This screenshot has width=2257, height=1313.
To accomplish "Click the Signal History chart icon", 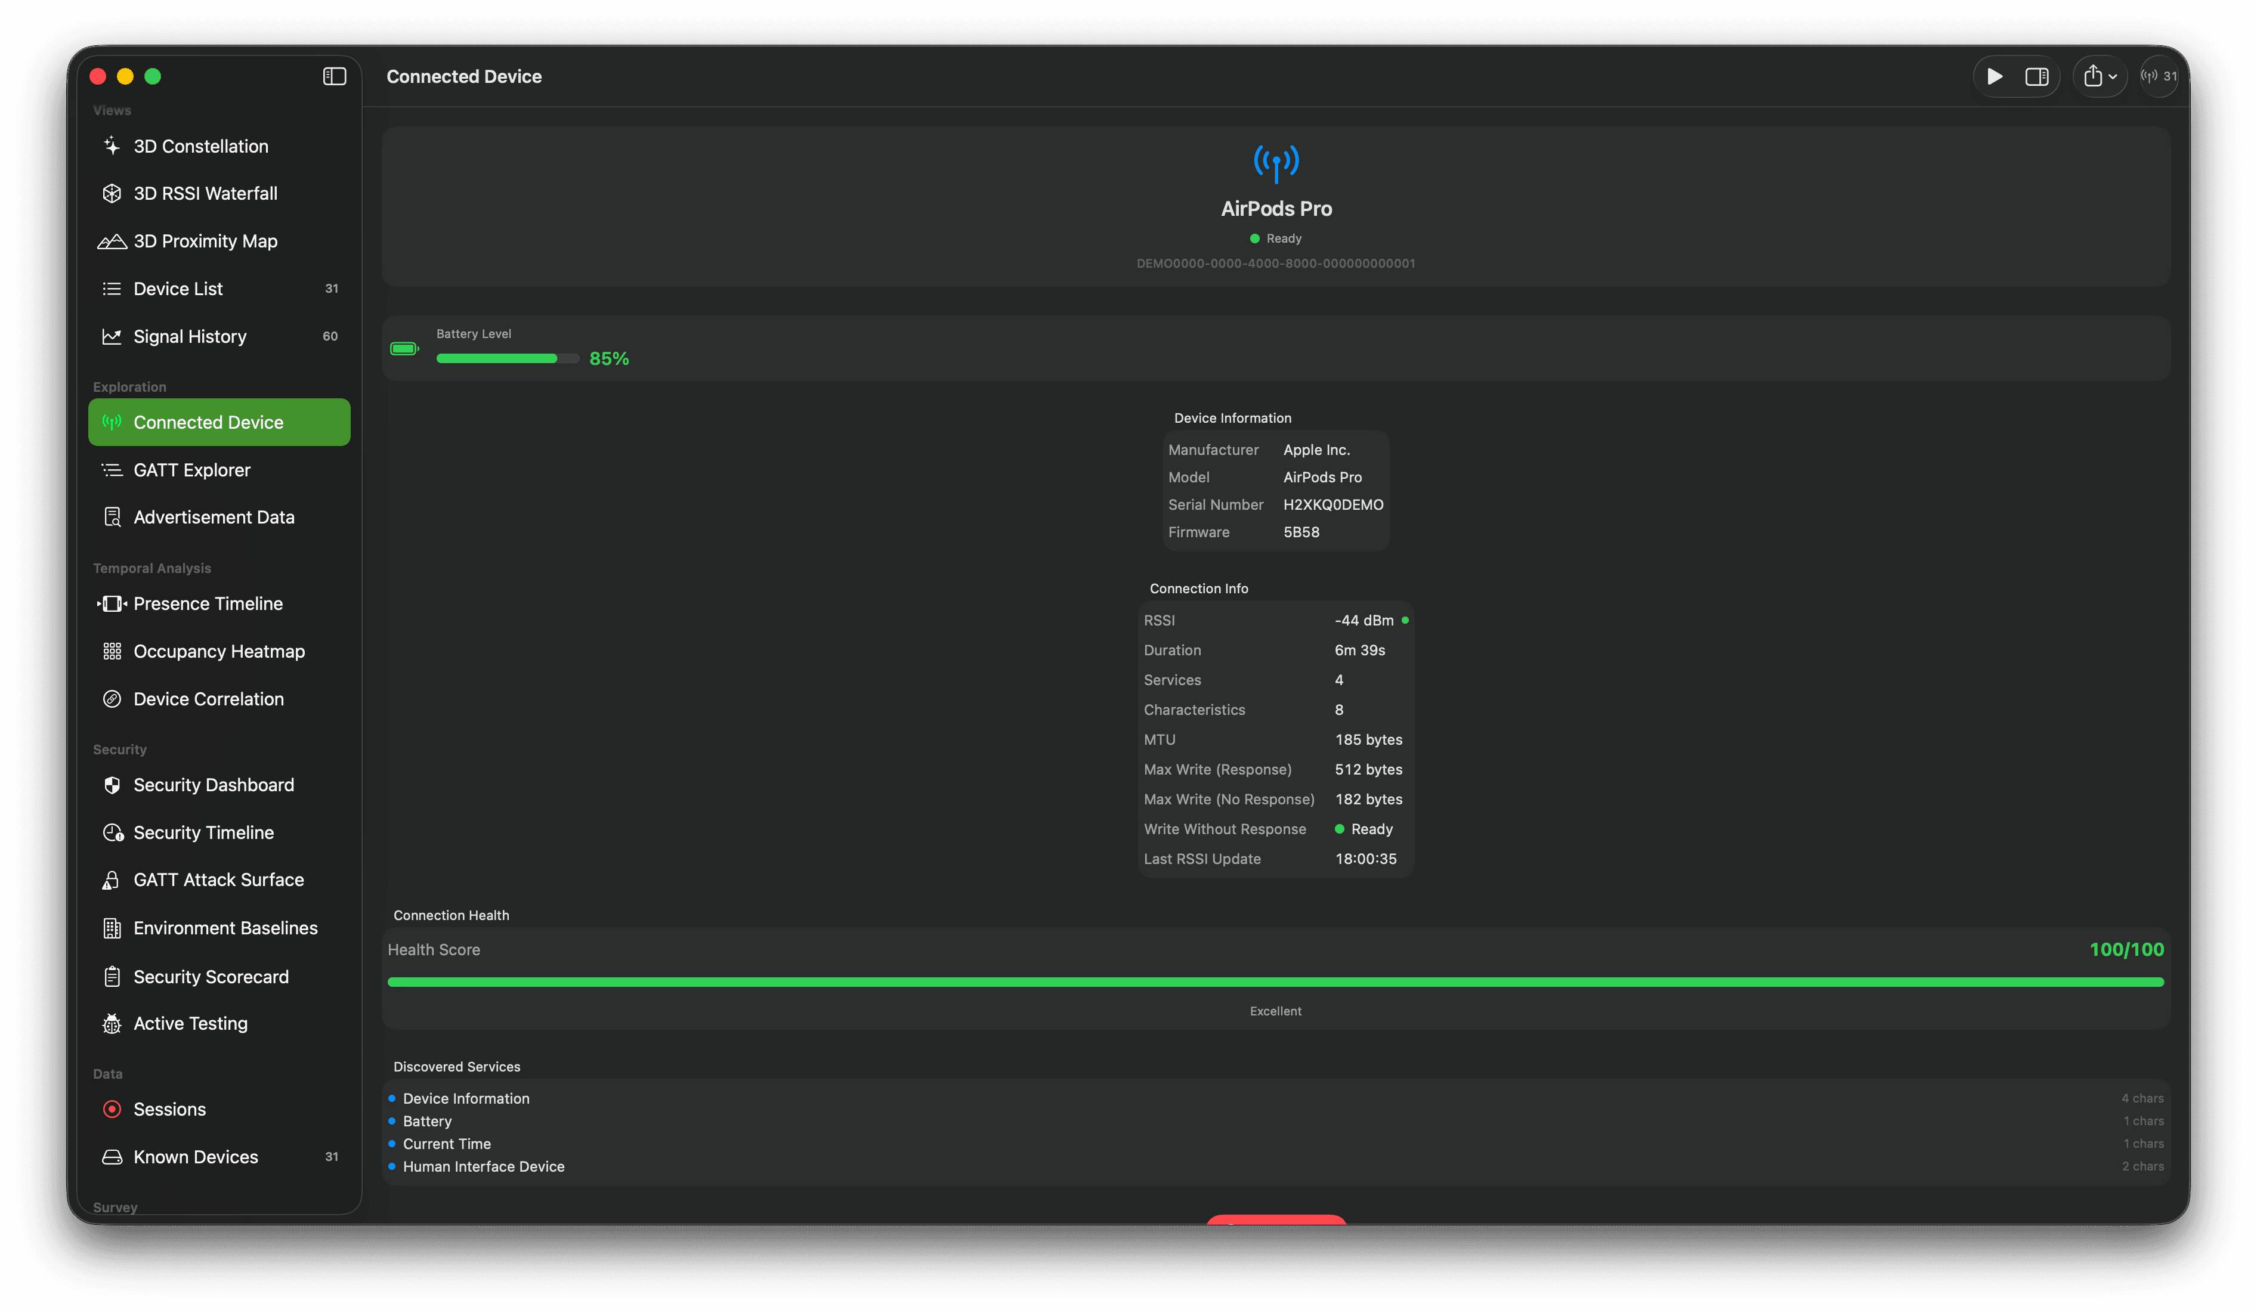I will point(112,337).
